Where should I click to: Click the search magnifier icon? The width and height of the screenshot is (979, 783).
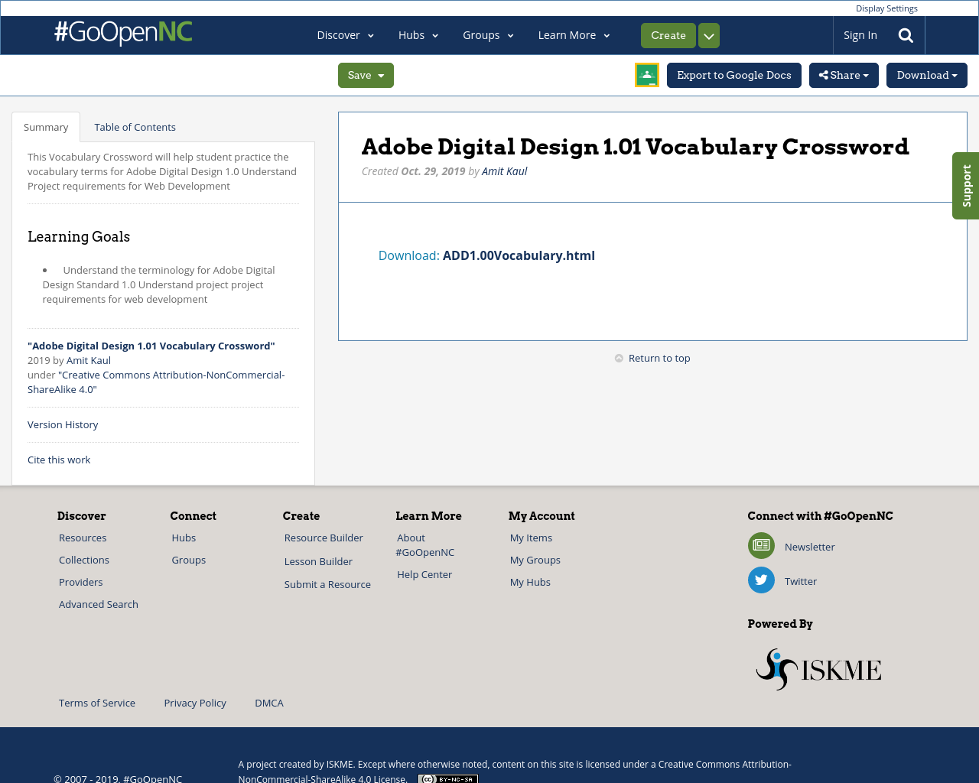point(906,35)
